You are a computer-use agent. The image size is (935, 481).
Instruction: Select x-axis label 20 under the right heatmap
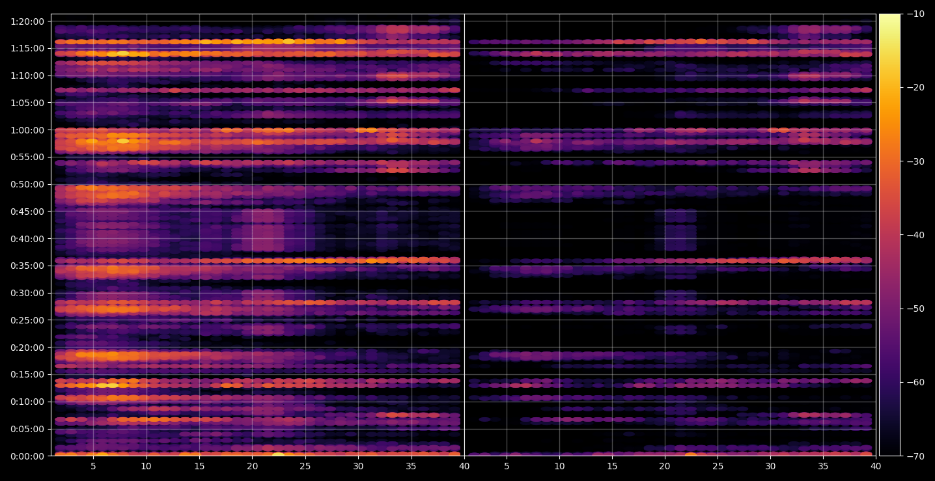tap(665, 466)
